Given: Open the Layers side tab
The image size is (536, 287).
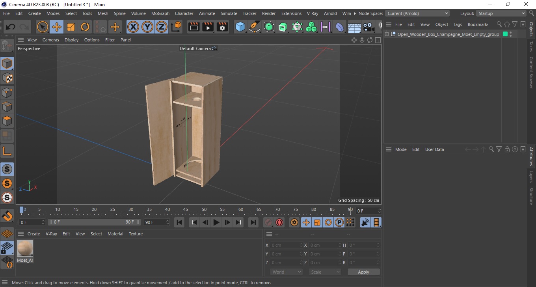Looking at the screenshot, I should [531, 176].
